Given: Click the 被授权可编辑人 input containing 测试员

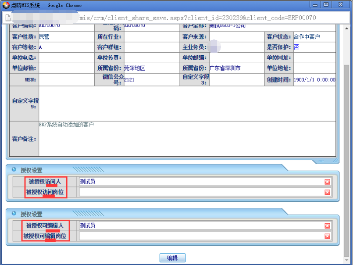Looking at the screenshot, I should tap(200, 226).
